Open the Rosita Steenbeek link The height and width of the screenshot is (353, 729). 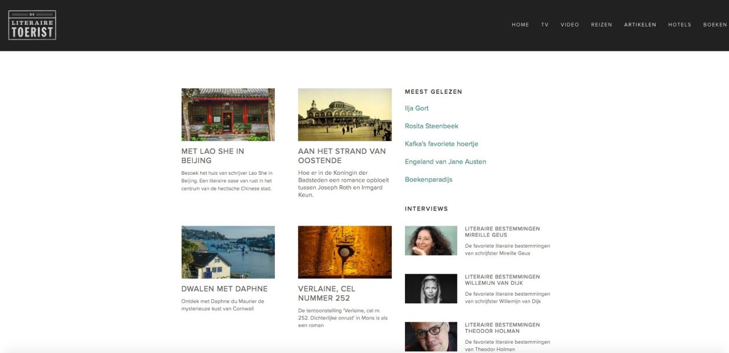pyautogui.click(x=432, y=126)
